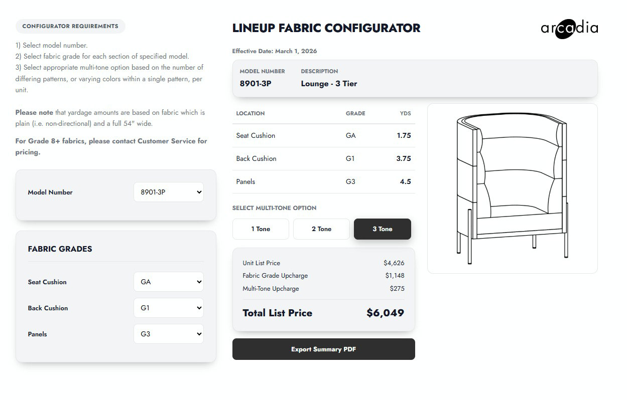Click the Multi-Tone Upcharge line

tap(323, 289)
